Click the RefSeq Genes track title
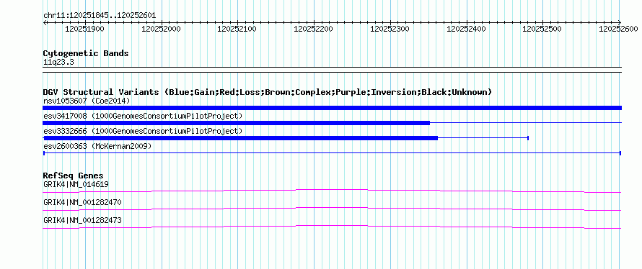Image resolution: width=642 pixels, height=269 pixels. point(74,175)
